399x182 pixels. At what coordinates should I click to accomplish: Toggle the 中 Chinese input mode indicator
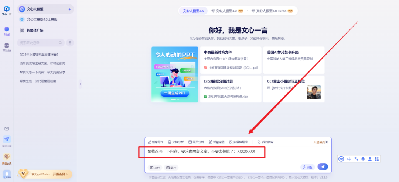point(349,159)
